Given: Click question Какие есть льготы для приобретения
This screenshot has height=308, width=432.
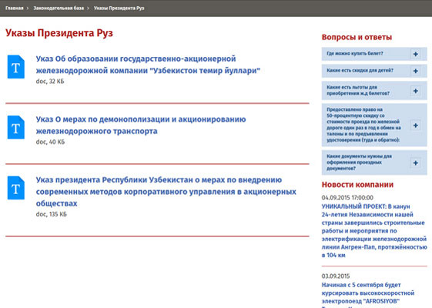Looking at the screenshot, I should tap(358, 90).
